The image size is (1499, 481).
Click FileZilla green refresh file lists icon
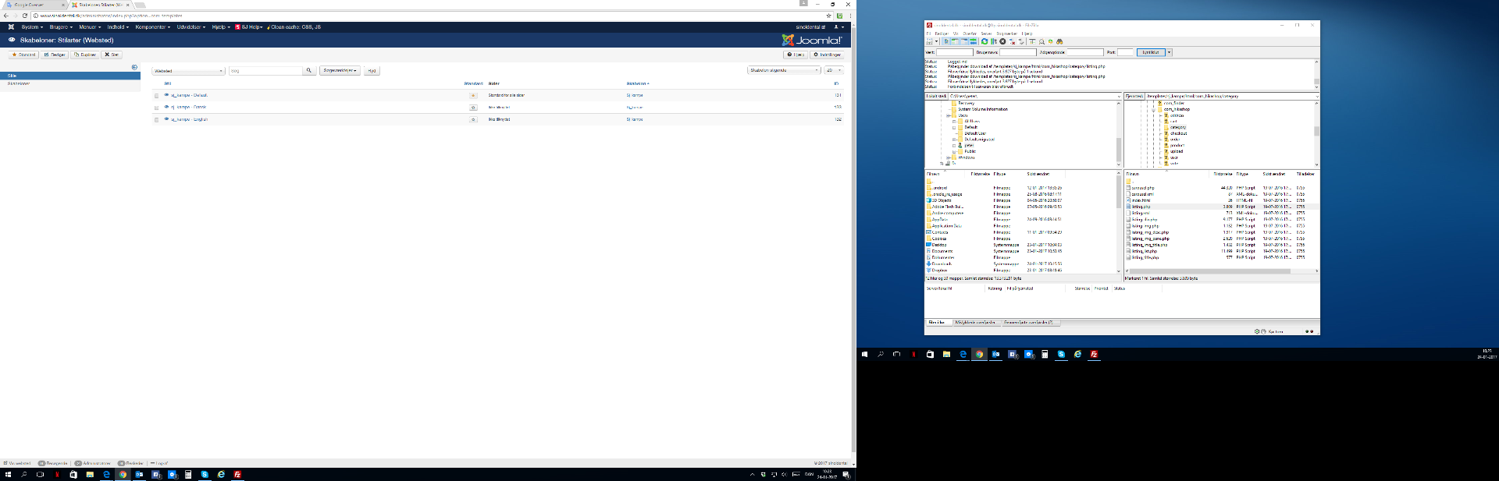click(x=984, y=41)
